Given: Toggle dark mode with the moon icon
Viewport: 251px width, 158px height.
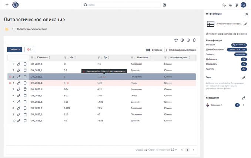Looking at the screenshot, I should coord(224,5).
